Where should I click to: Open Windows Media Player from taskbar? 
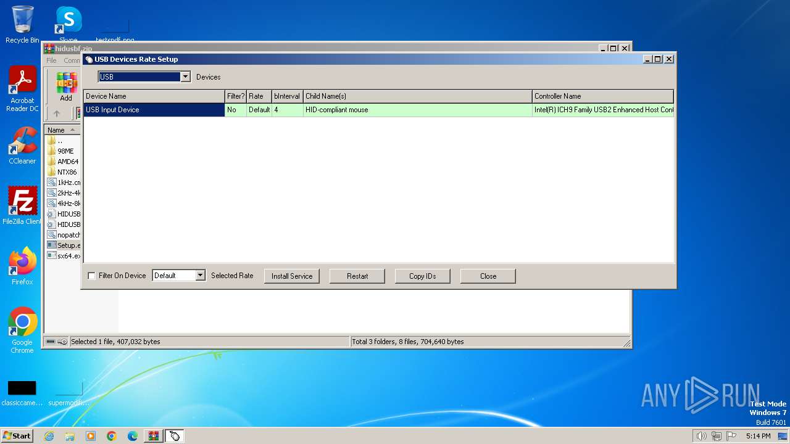[91, 436]
